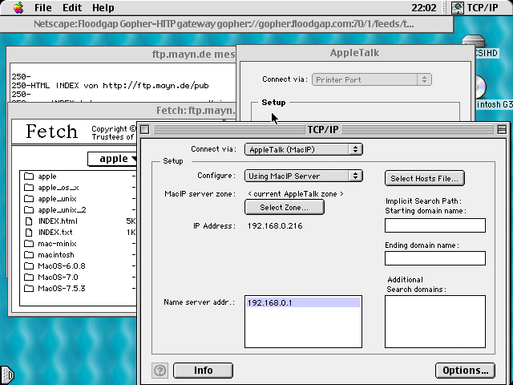Screen dimensions: 513x385
Task: Click the IP Address value 192.168.0.216
Action: point(275,226)
